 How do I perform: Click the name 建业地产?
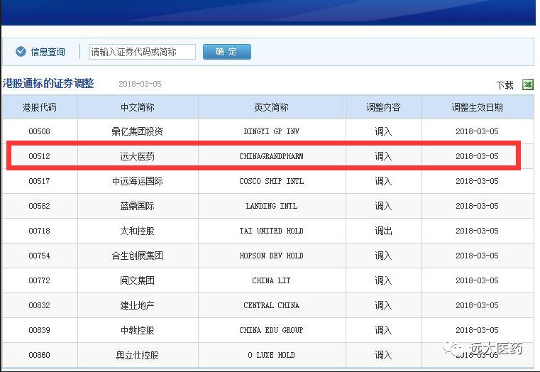coord(138,305)
